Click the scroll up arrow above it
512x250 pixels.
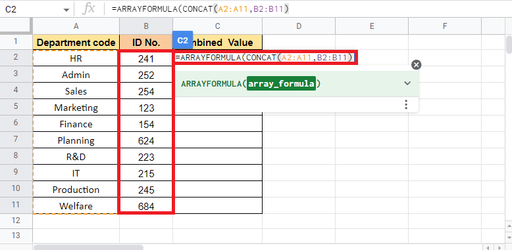pos(509,226)
